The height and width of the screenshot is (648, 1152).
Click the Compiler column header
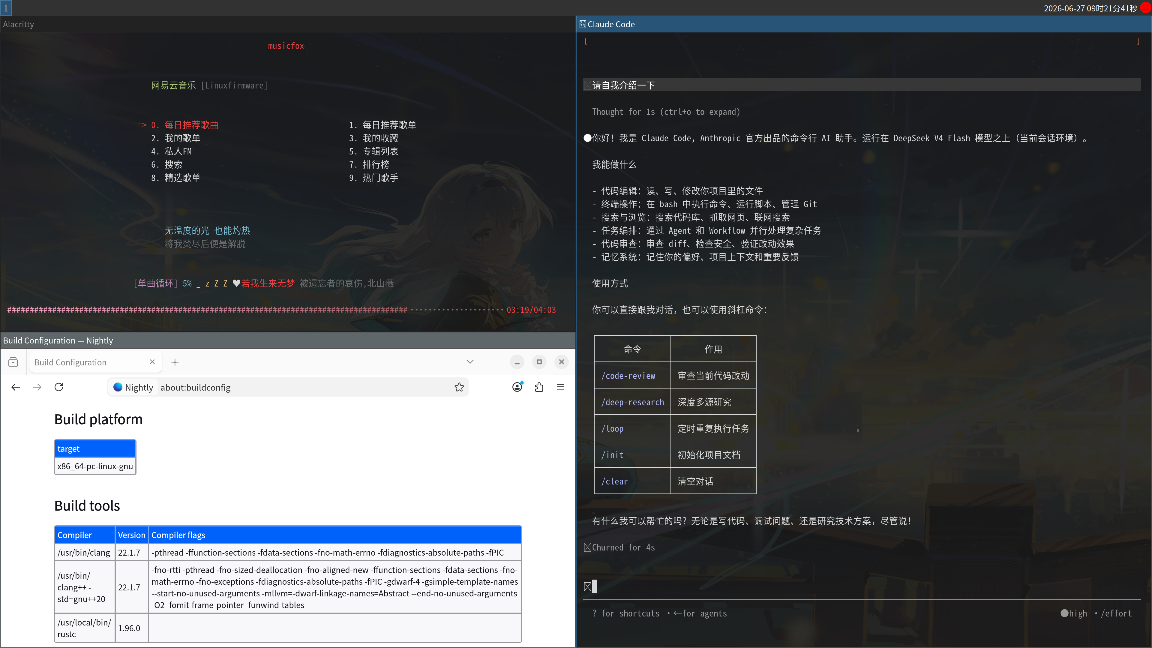click(85, 535)
